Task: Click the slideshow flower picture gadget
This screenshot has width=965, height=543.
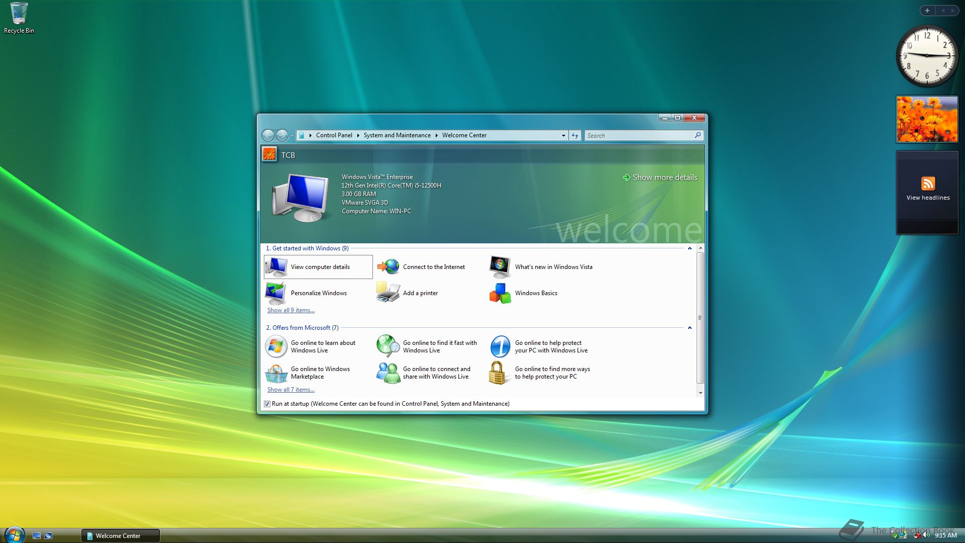Action: [927, 119]
